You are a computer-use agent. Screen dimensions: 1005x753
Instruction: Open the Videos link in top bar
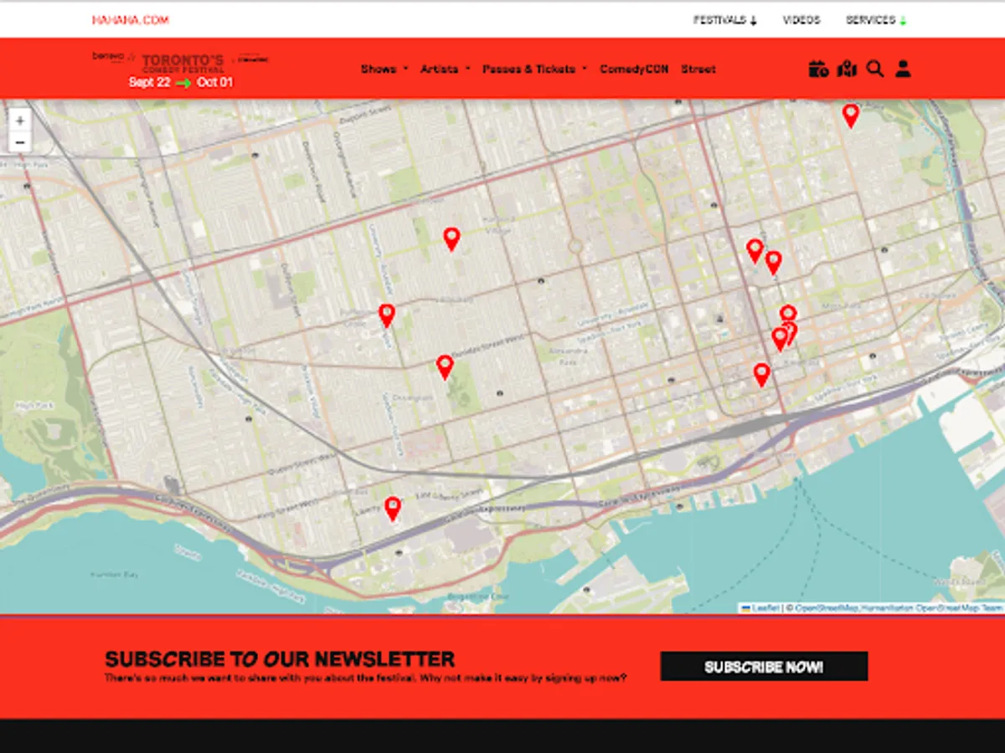point(801,20)
